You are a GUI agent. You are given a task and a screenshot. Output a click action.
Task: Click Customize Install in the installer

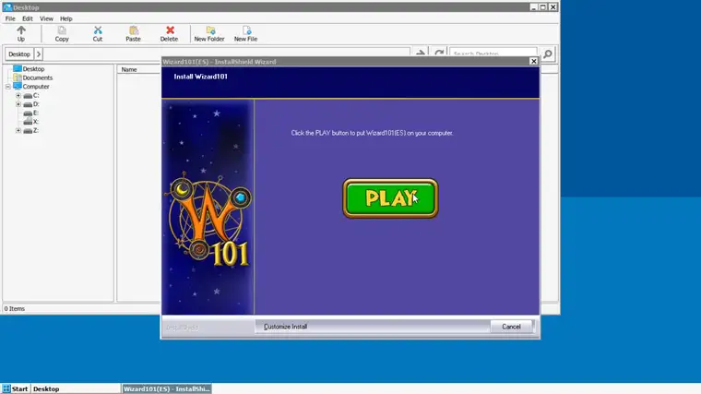point(285,327)
